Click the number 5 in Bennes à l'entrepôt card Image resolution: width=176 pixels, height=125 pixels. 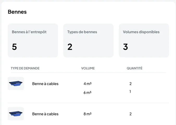(x=14, y=47)
